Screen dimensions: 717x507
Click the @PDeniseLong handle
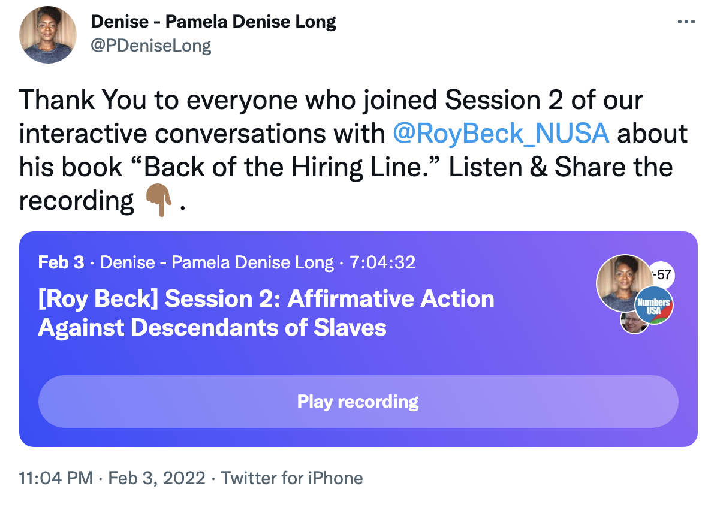coord(150,46)
